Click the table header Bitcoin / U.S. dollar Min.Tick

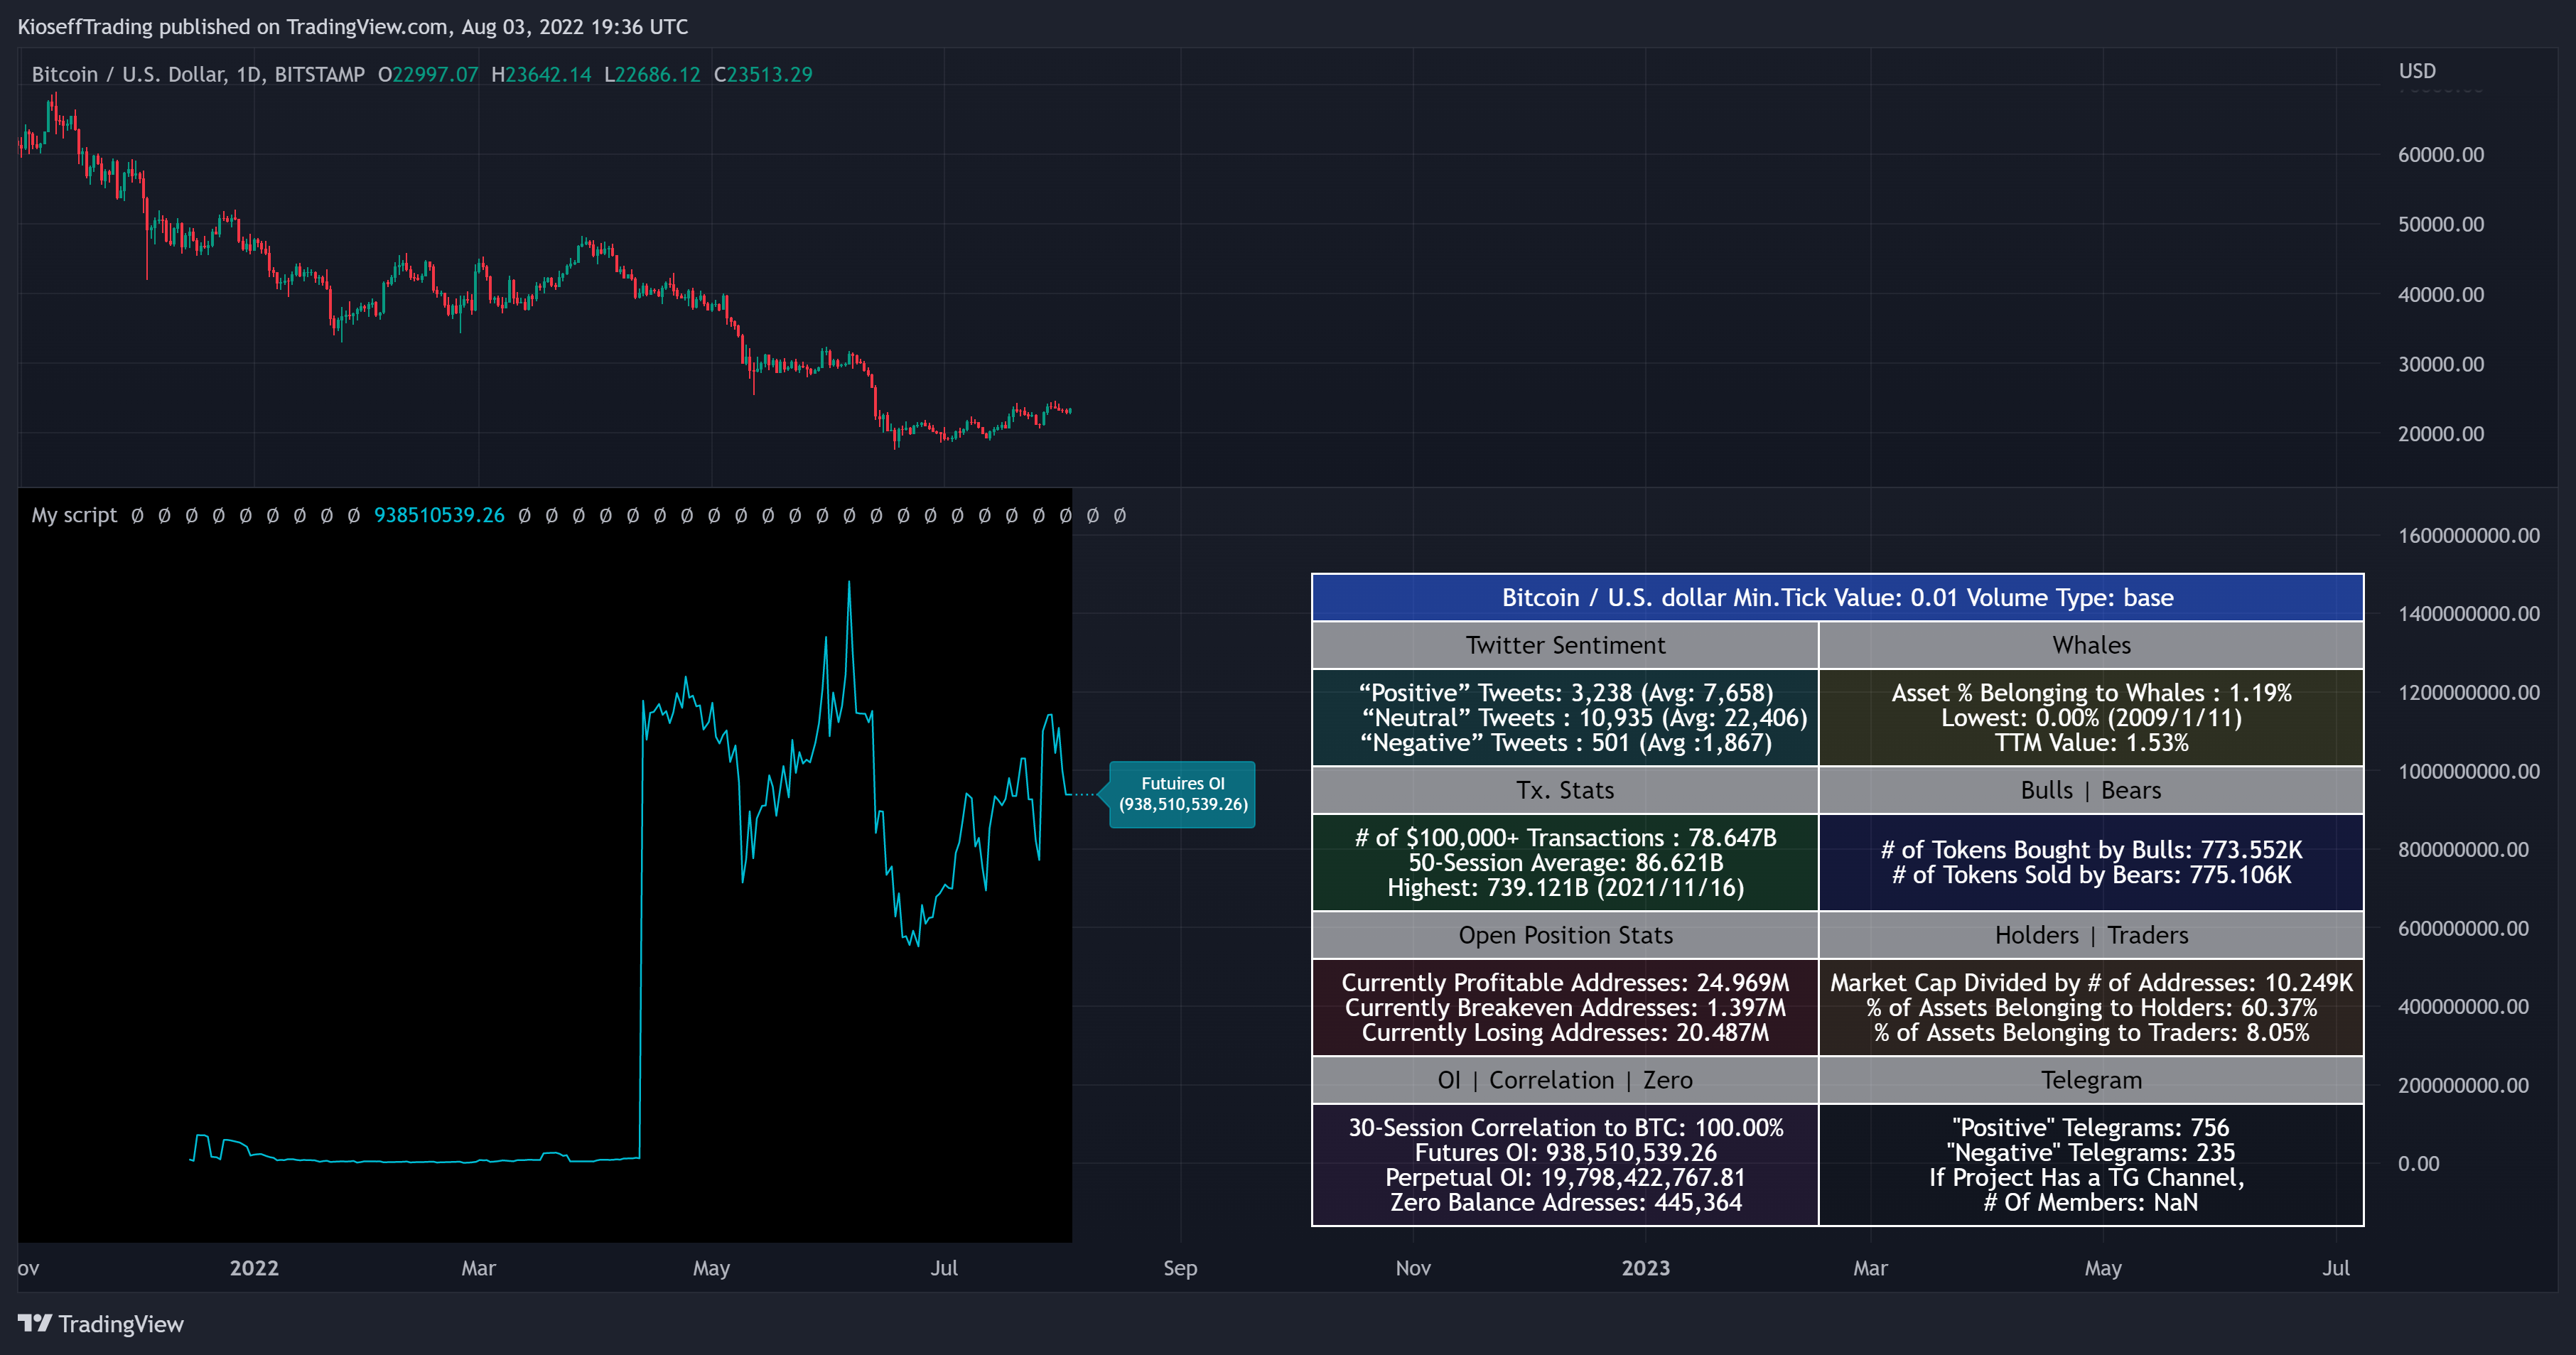(1837, 597)
